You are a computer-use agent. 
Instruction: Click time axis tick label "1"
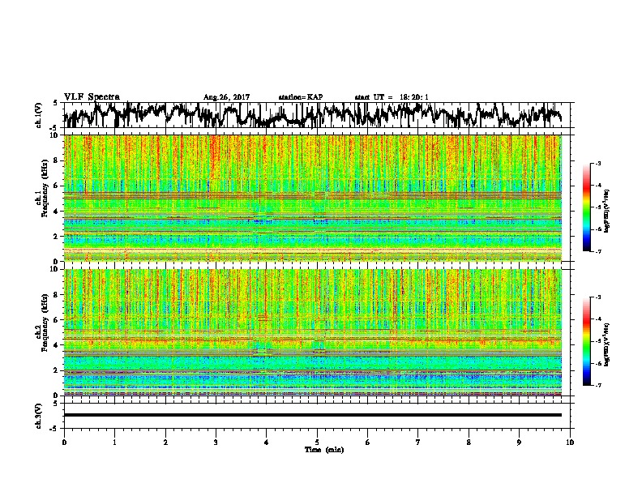pyautogui.click(x=114, y=443)
